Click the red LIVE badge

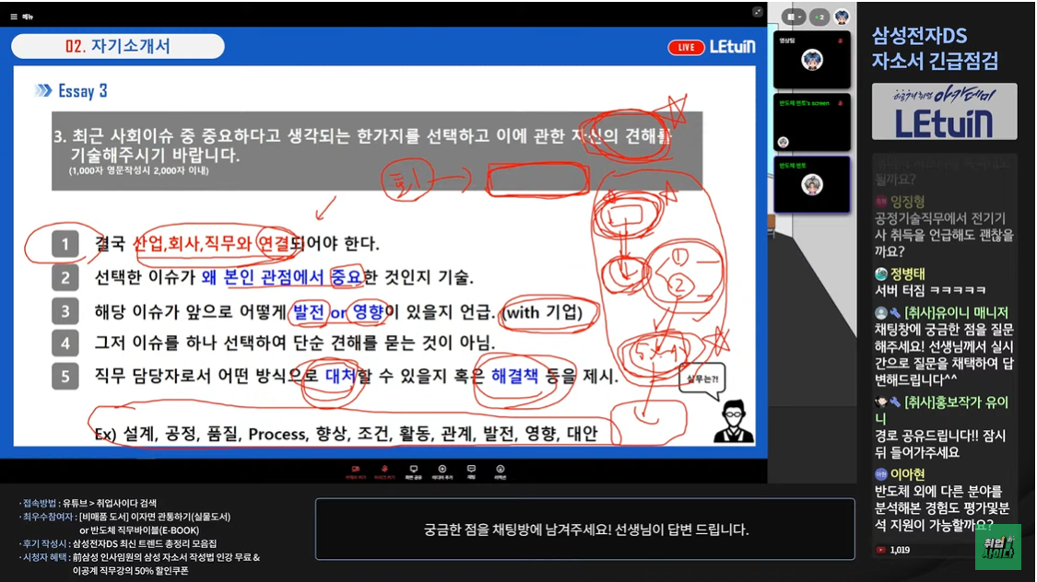tap(685, 47)
